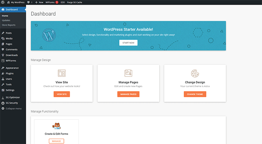The height and width of the screenshot is (144, 262).
Task: Open the Store Reports submenu item
Action: click(x=9, y=25)
